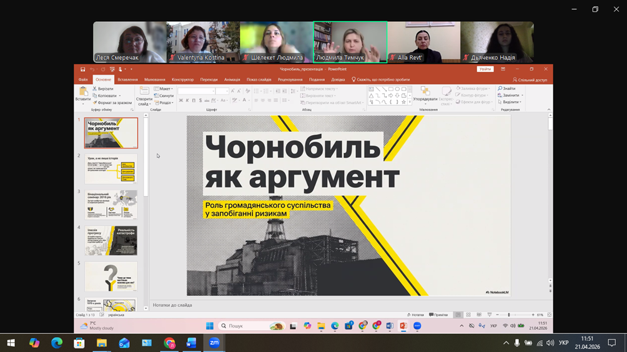Switch to the Insert (Вставлення) tab
627x352 pixels.
tap(127, 80)
